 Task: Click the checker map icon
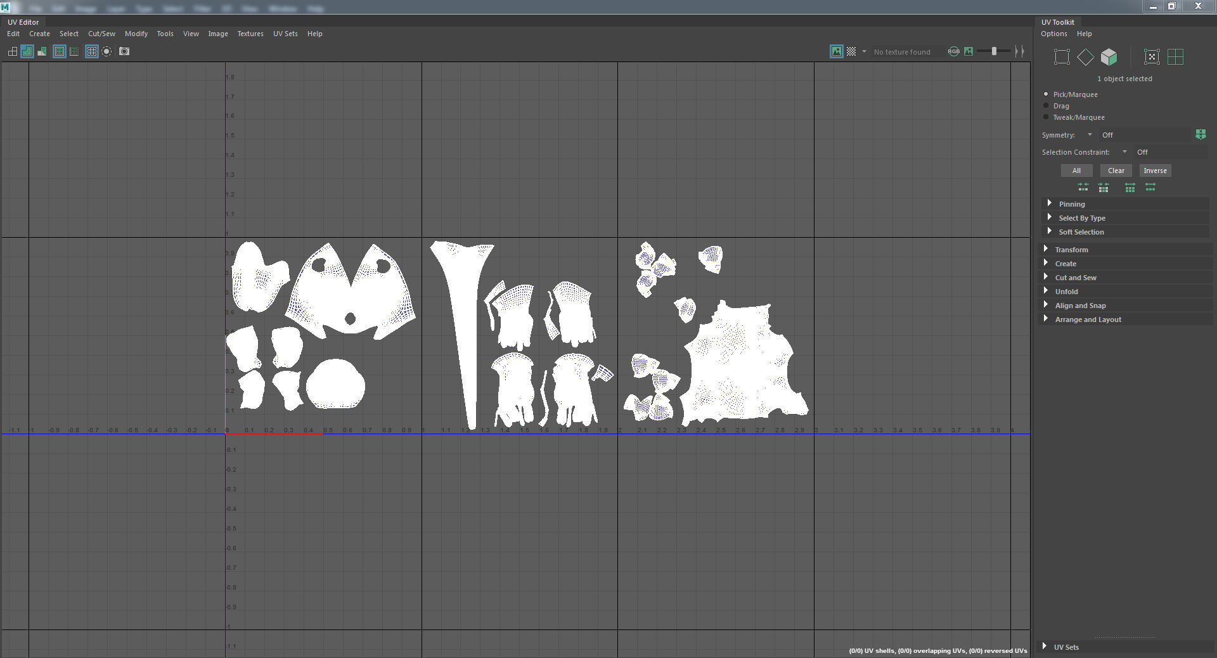click(x=851, y=51)
